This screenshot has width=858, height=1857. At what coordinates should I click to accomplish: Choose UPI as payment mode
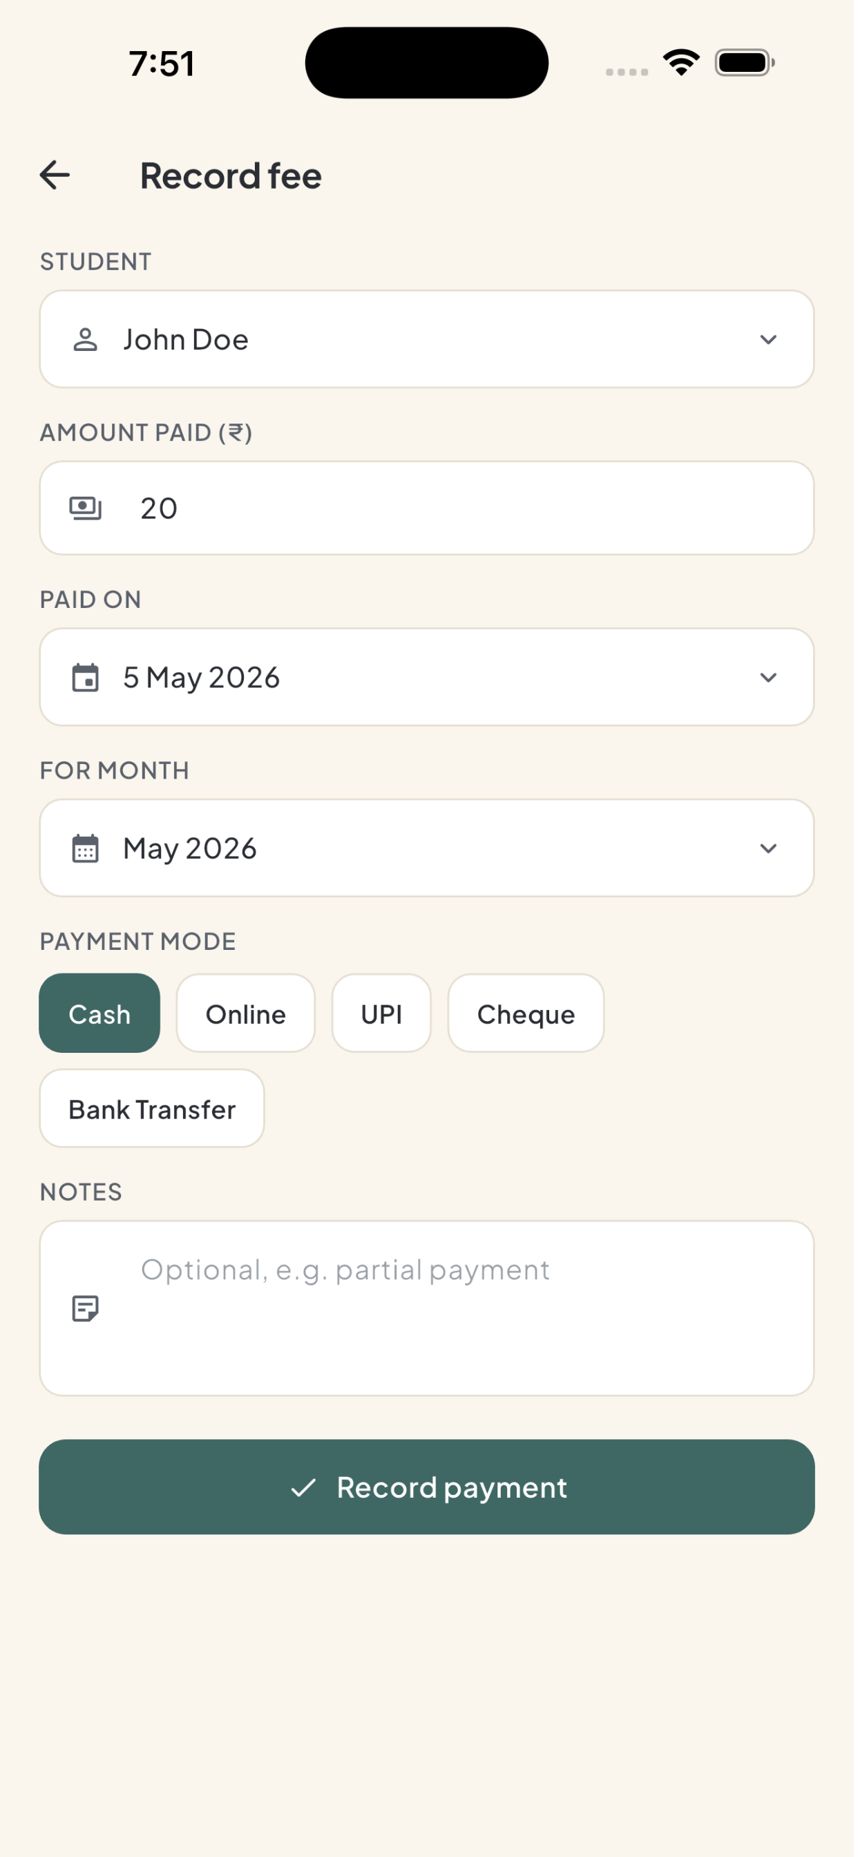[383, 1018]
